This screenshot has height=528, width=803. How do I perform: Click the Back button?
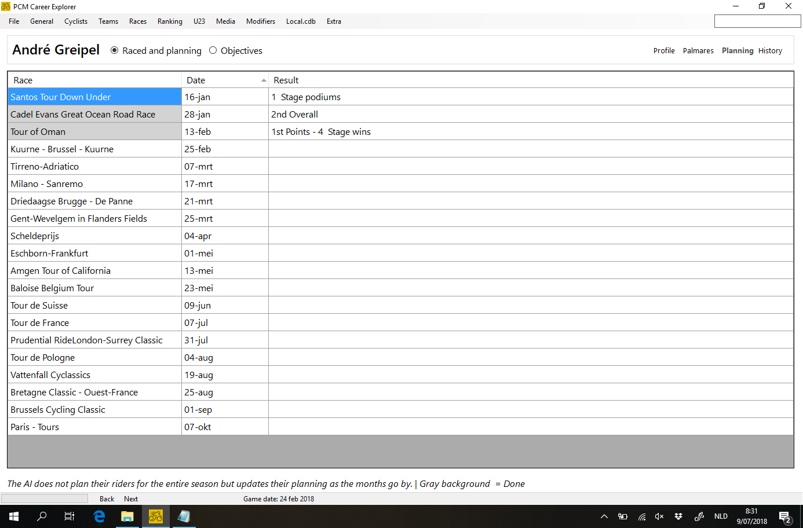[x=107, y=498]
